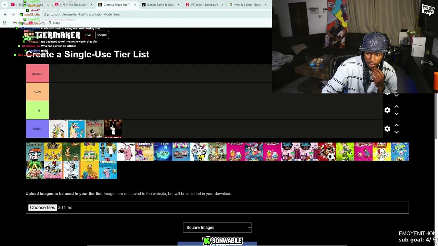Switch to the IBandla Remix TikTok tab
438x246 pixels.
160,5
